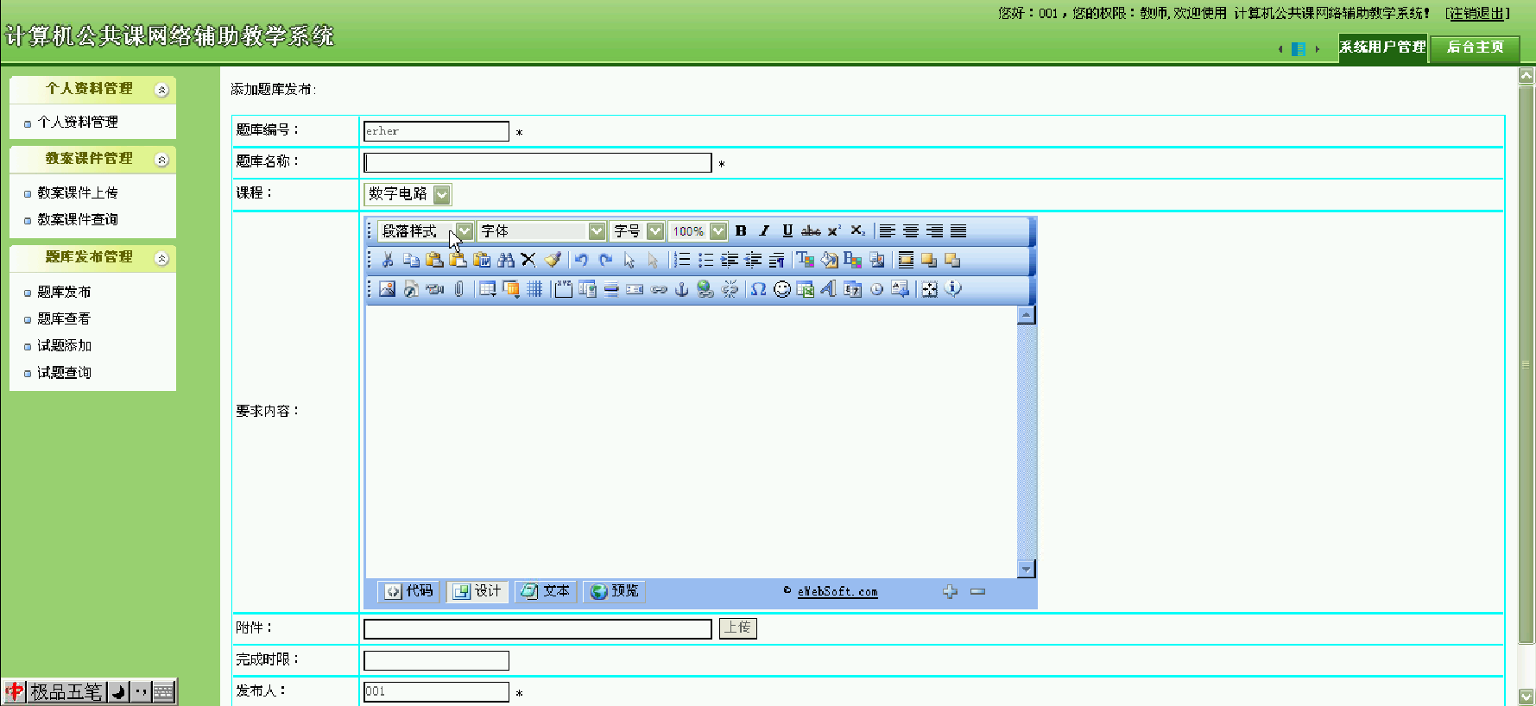Image resolution: width=1536 pixels, height=706 pixels.
Task: Open 试题添加 in sidebar
Action: [x=64, y=346]
